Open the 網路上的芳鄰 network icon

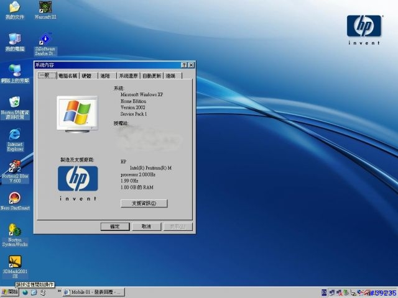tap(15, 74)
